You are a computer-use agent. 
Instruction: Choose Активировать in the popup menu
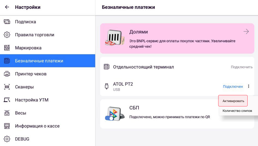[233, 101]
